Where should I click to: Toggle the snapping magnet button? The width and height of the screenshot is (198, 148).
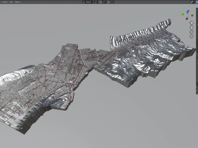click(101, 2)
